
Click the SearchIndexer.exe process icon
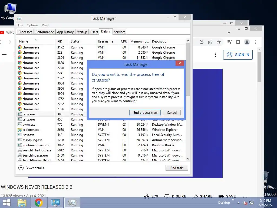20,155
